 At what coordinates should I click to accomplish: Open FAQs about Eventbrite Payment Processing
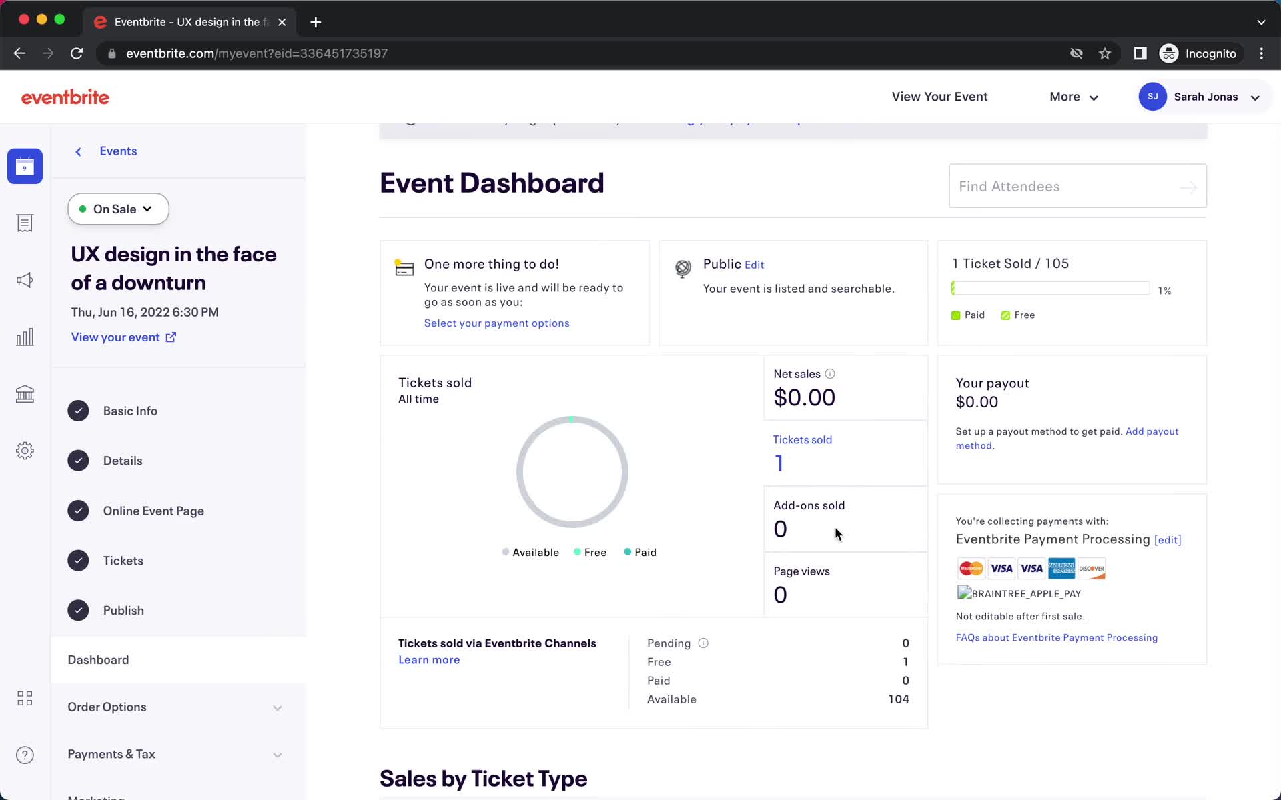tap(1056, 638)
